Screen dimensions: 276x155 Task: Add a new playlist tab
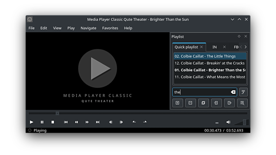click(177, 103)
